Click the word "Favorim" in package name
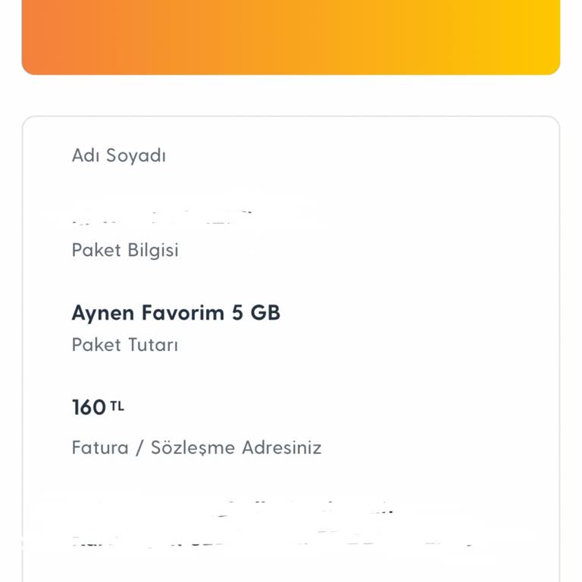Screen dimensions: 582x582 pyautogui.click(x=182, y=313)
